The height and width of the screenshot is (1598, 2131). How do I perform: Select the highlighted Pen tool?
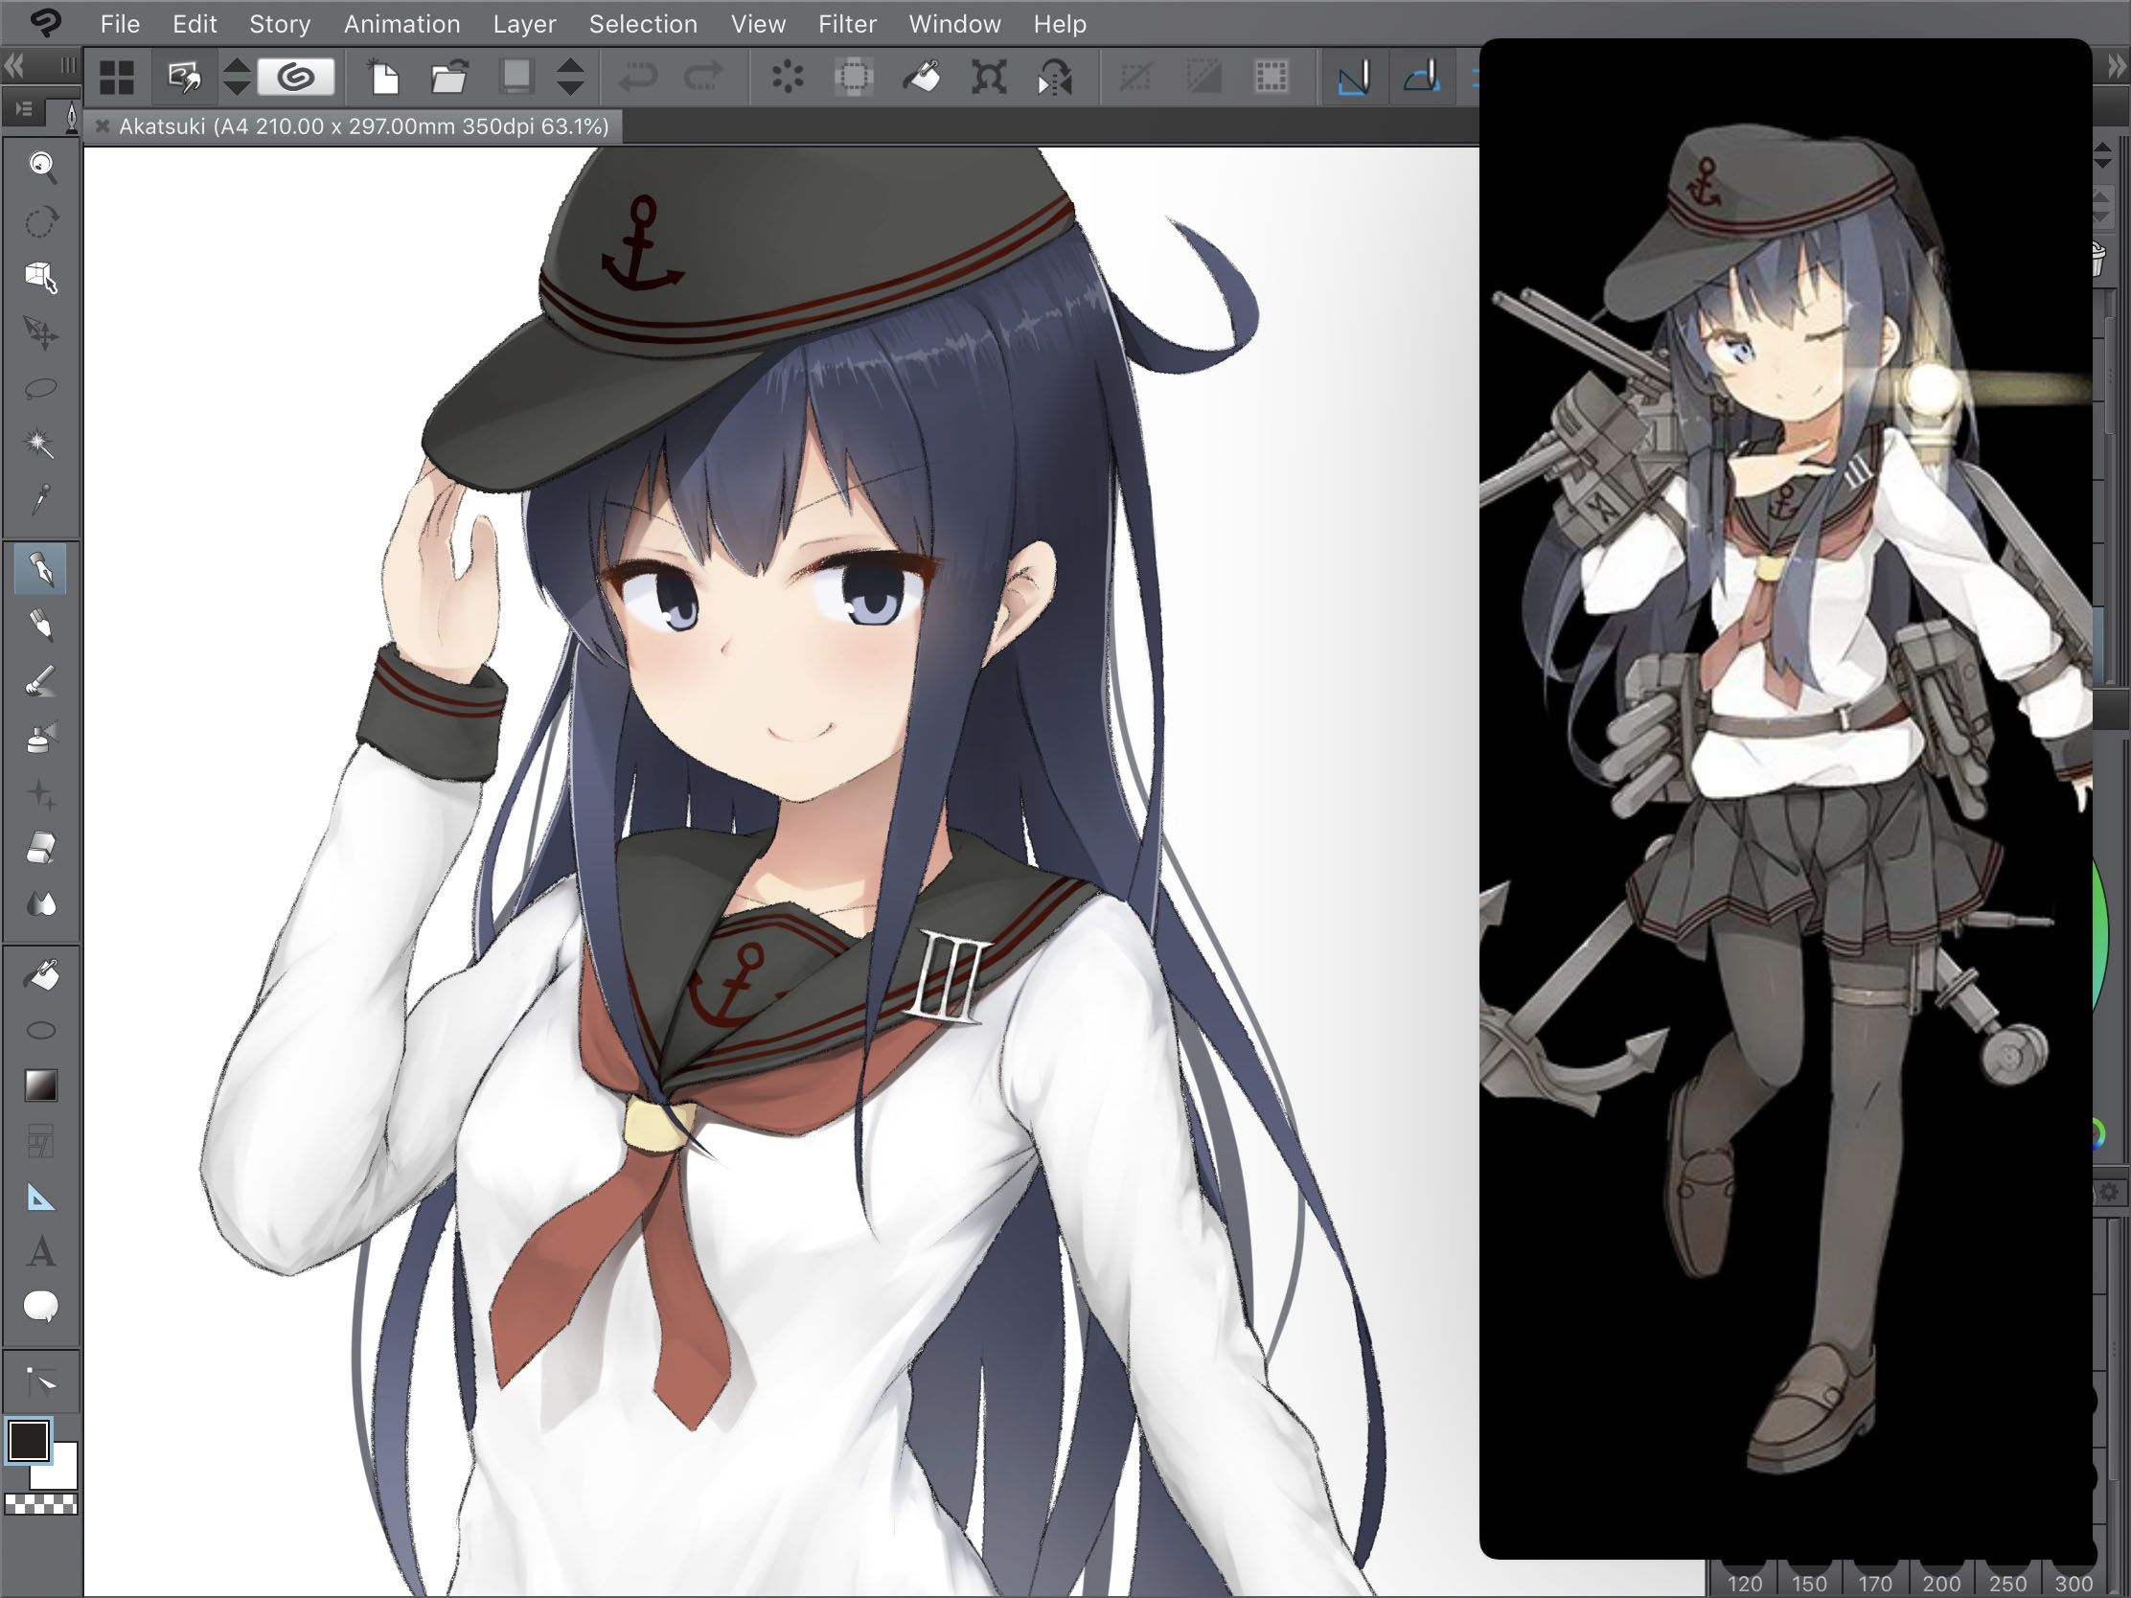point(40,568)
